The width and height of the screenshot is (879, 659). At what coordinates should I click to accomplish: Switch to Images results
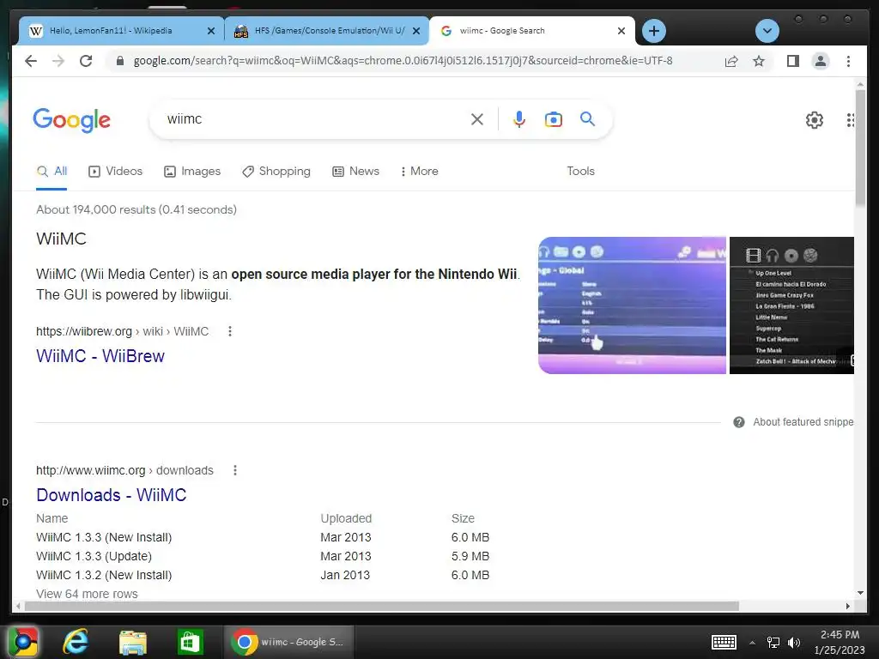(192, 172)
